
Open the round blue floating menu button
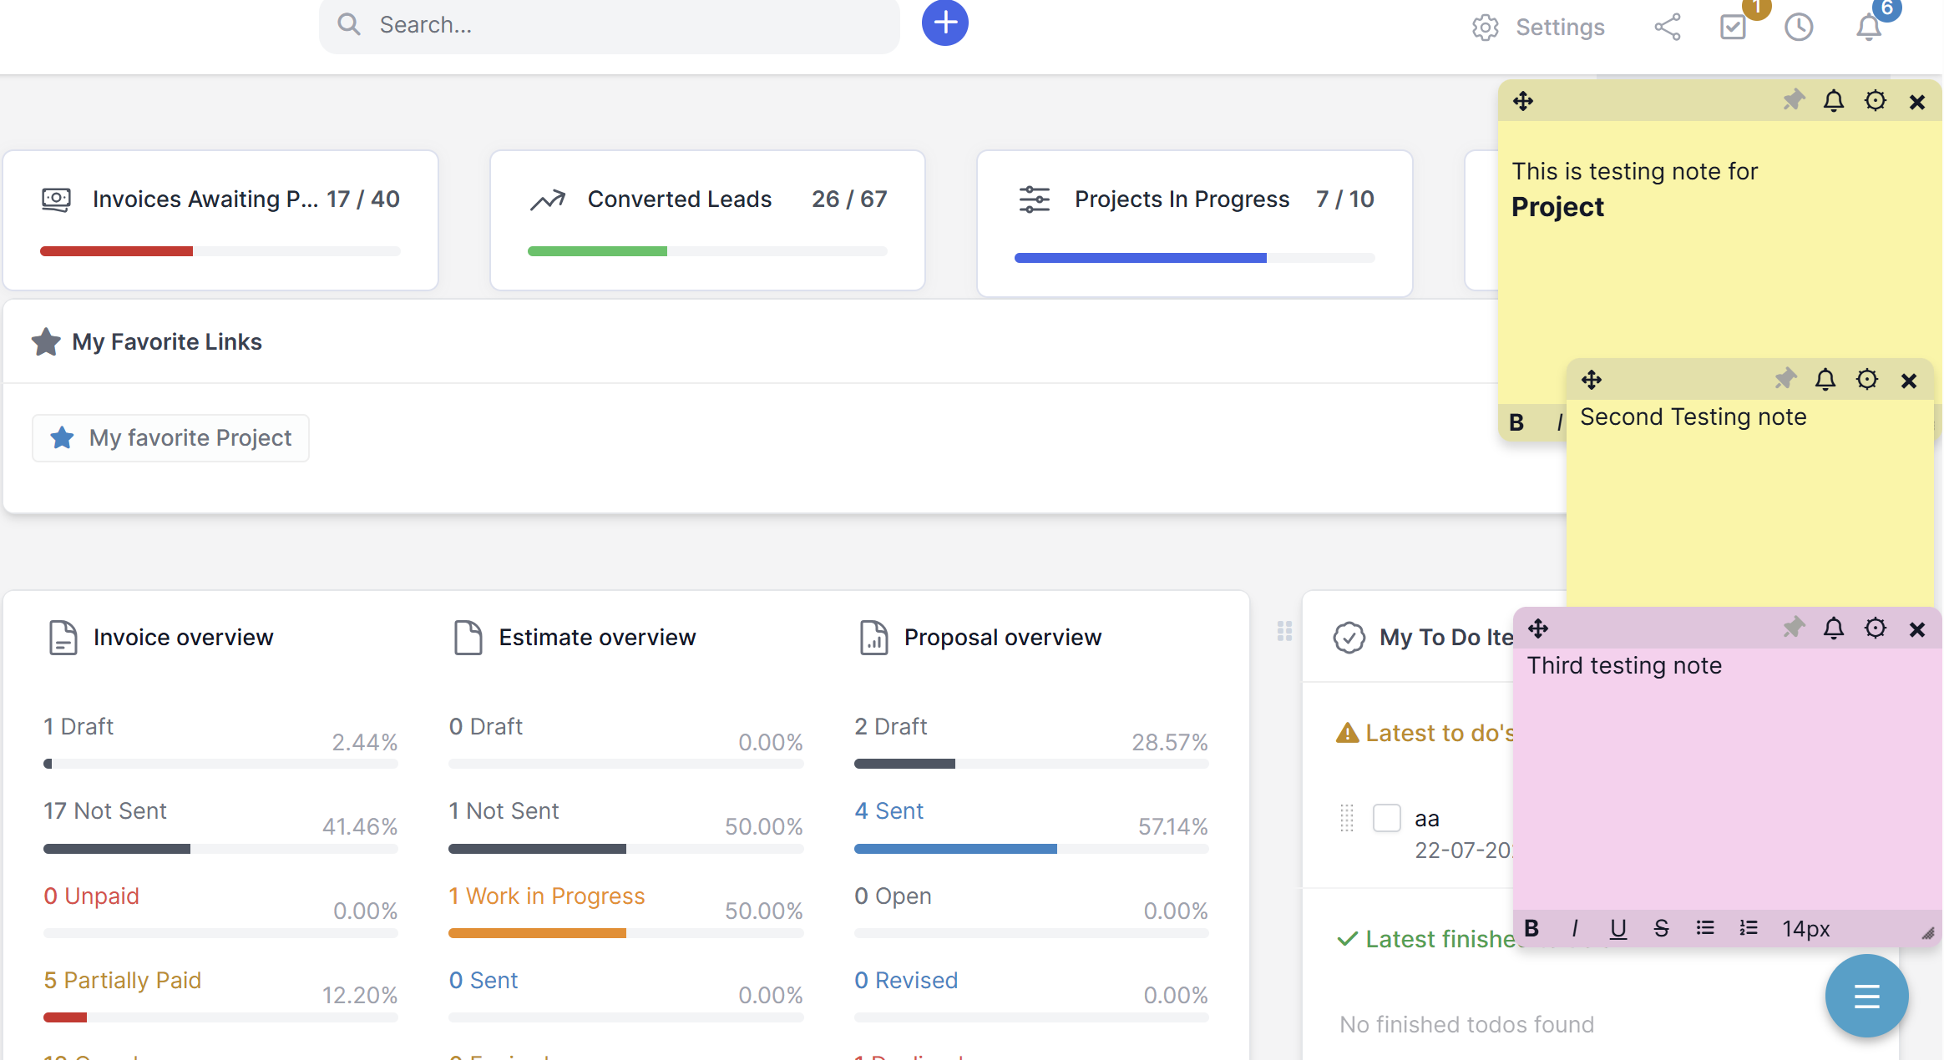coord(1866,996)
